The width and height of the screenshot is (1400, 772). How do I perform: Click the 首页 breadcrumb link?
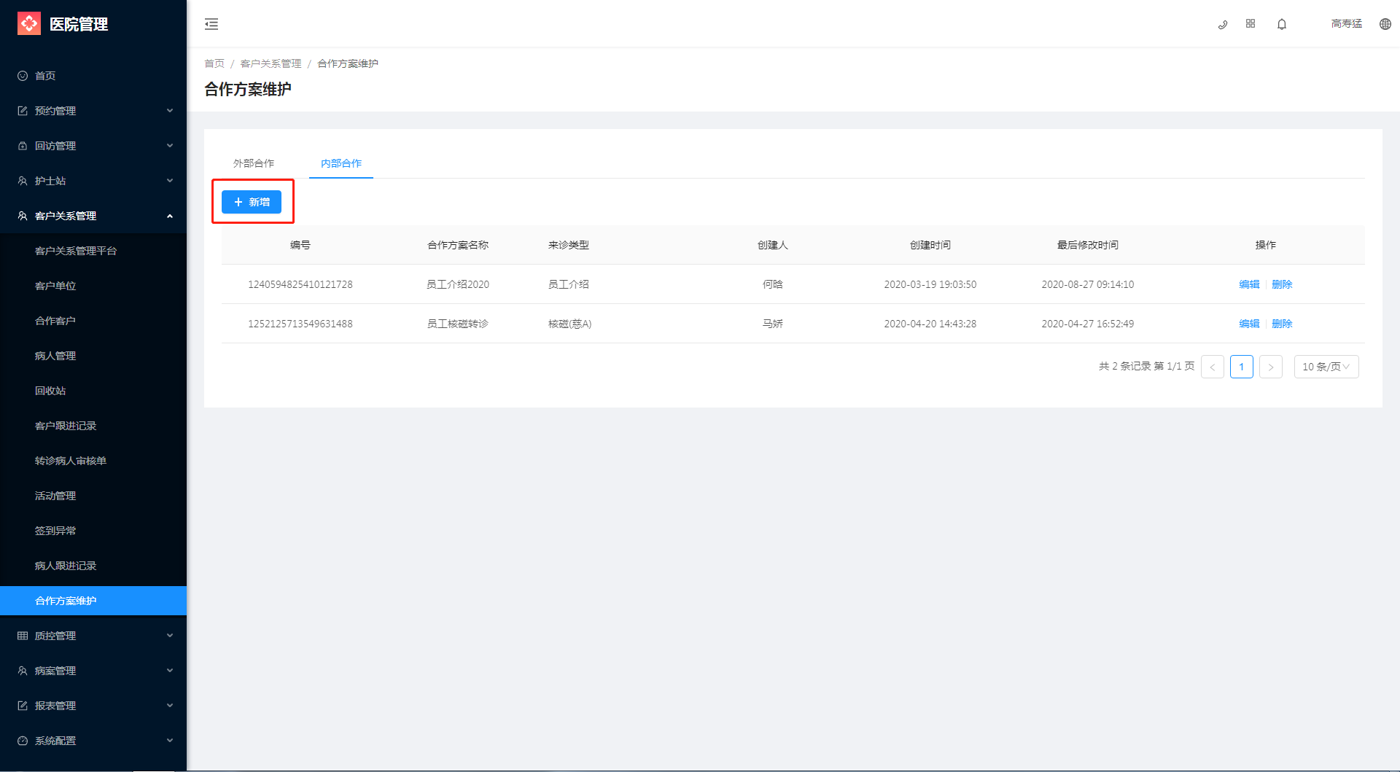point(214,63)
